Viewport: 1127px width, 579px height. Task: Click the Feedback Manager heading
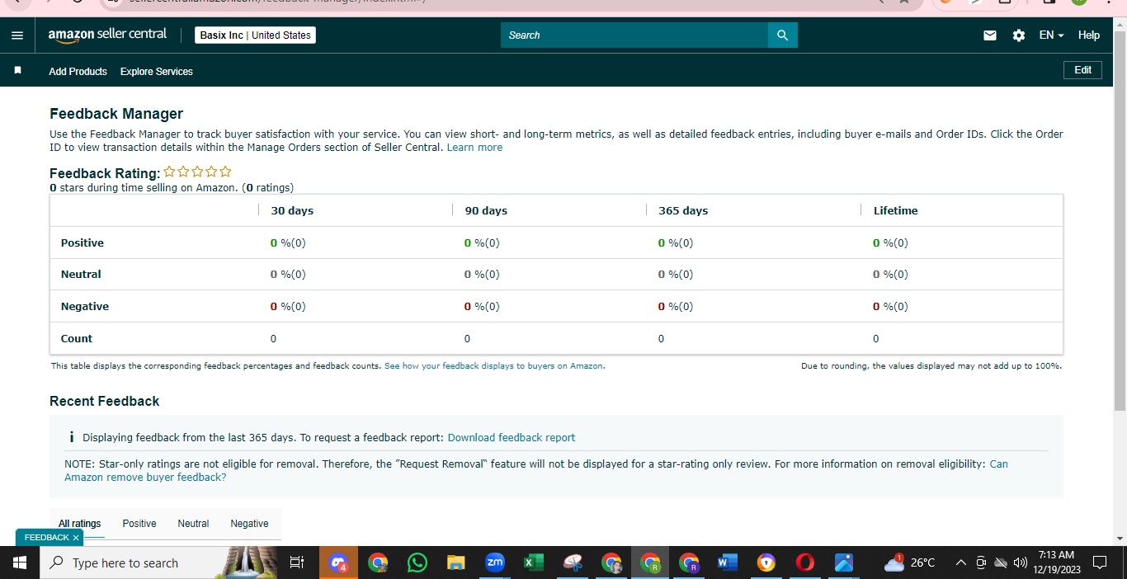pyautogui.click(x=116, y=114)
